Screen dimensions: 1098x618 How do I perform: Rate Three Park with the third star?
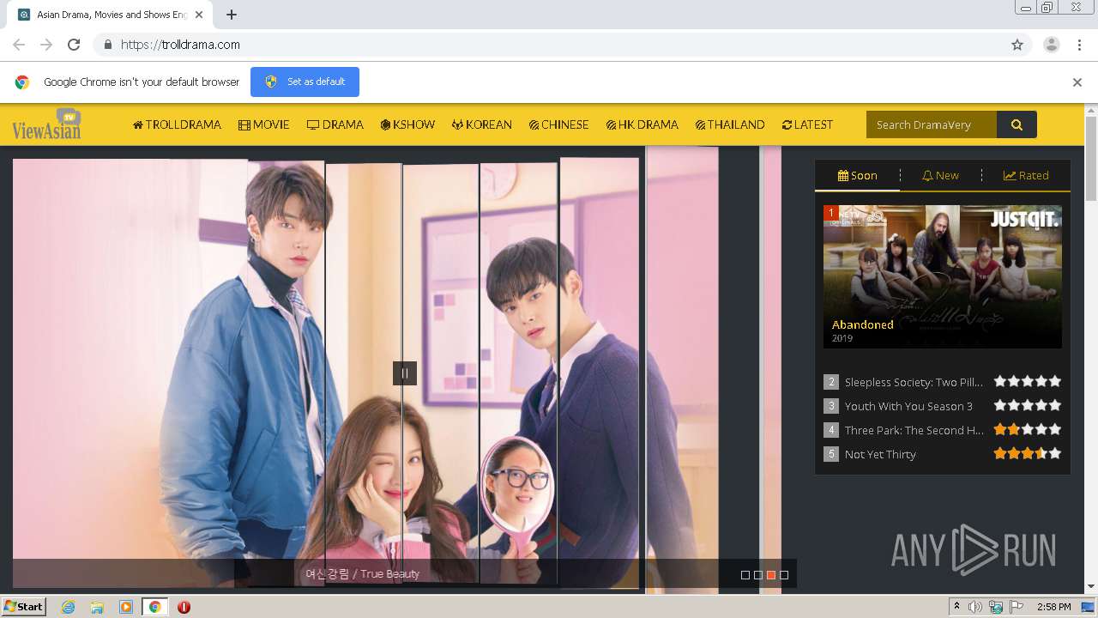(1028, 429)
